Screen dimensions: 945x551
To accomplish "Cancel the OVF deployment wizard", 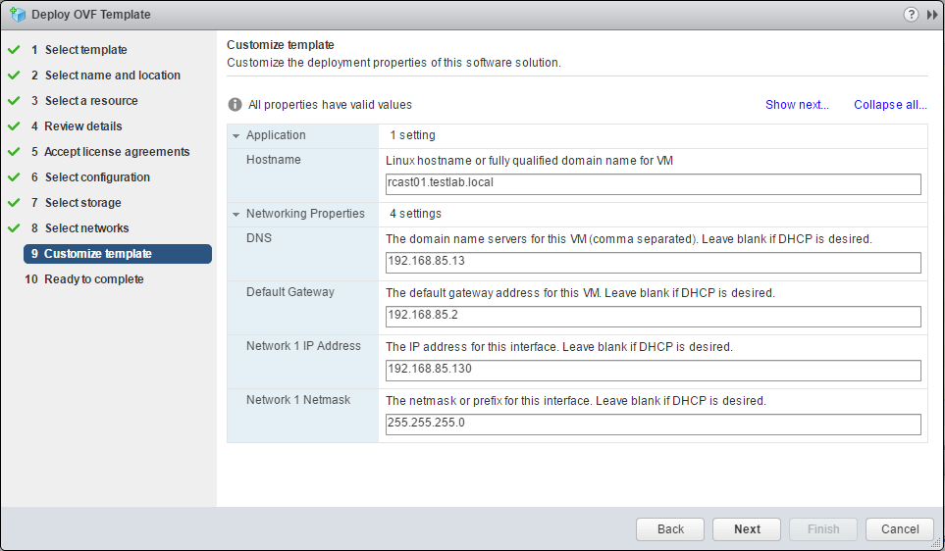I will coord(899,529).
